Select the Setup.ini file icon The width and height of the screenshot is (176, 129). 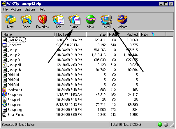[4, 99]
